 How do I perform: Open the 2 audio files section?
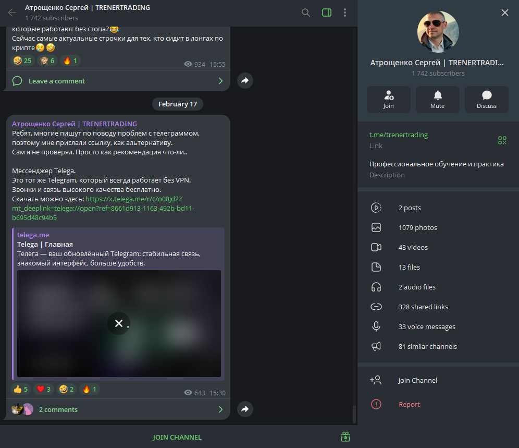[x=438, y=287]
